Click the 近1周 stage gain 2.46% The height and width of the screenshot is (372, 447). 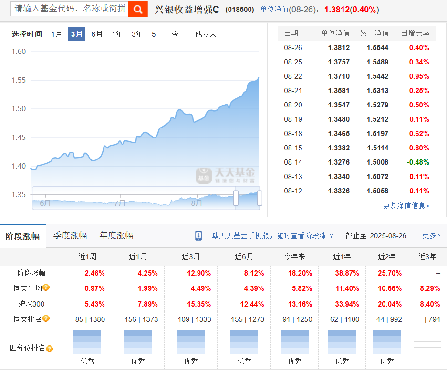click(x=94, y=273)
